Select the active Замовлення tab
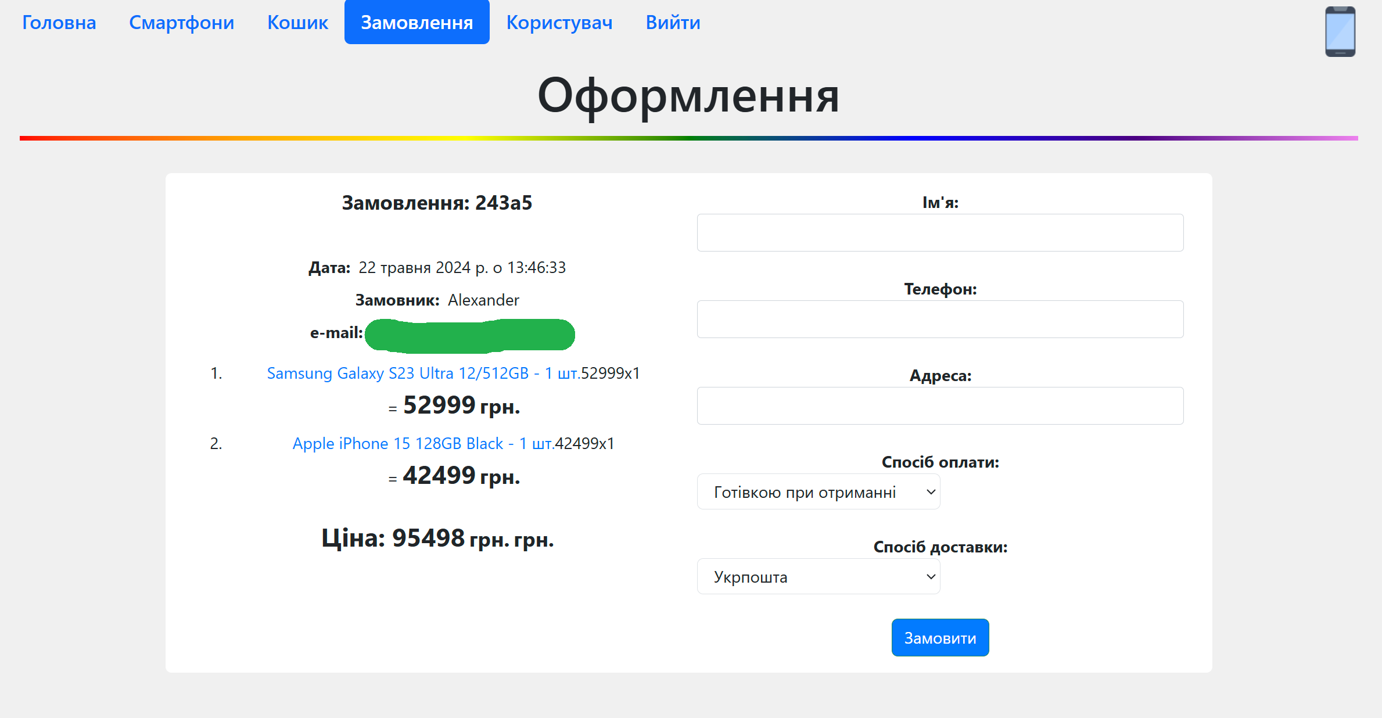 [417, 22]
